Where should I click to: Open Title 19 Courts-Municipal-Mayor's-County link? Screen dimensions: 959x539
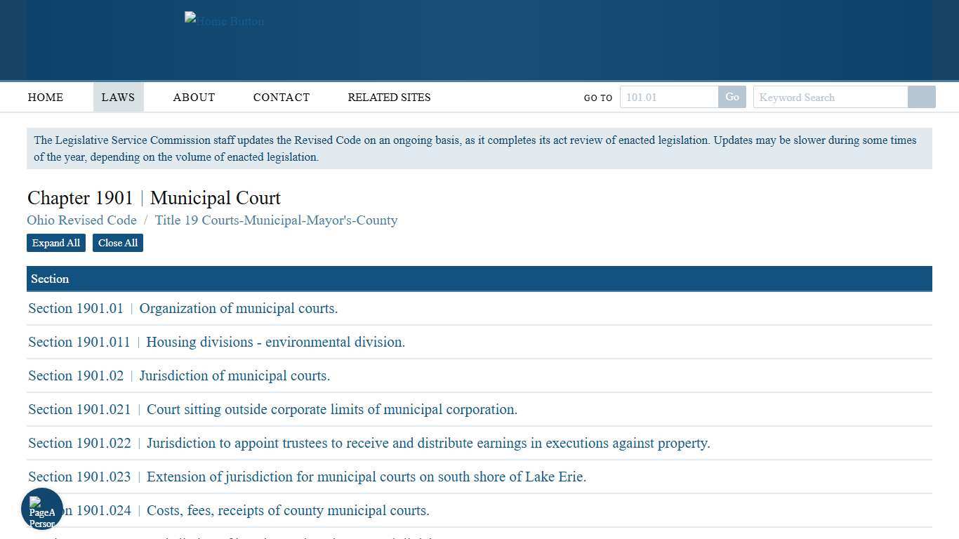[276, 220]
